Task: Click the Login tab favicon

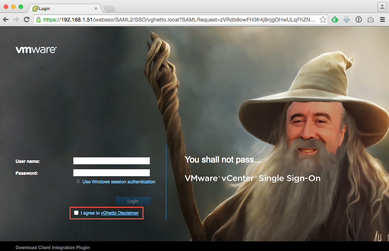Action: [35, 9]
